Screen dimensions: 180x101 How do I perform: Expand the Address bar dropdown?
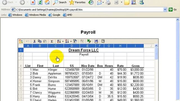(165, 10)
